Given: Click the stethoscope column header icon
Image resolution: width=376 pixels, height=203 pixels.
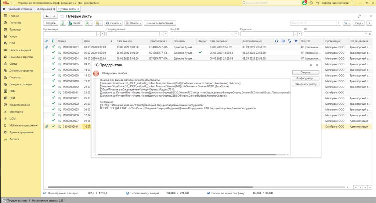Looking at the screenshot, I should tap(290, 41).
